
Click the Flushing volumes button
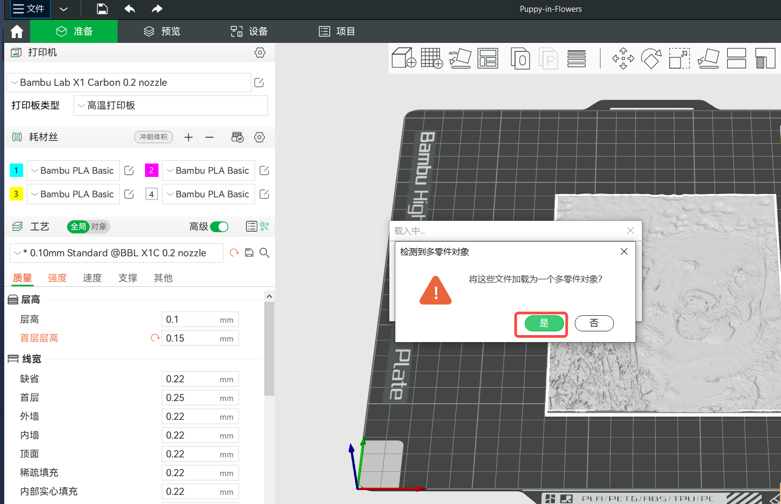[154, 137]
